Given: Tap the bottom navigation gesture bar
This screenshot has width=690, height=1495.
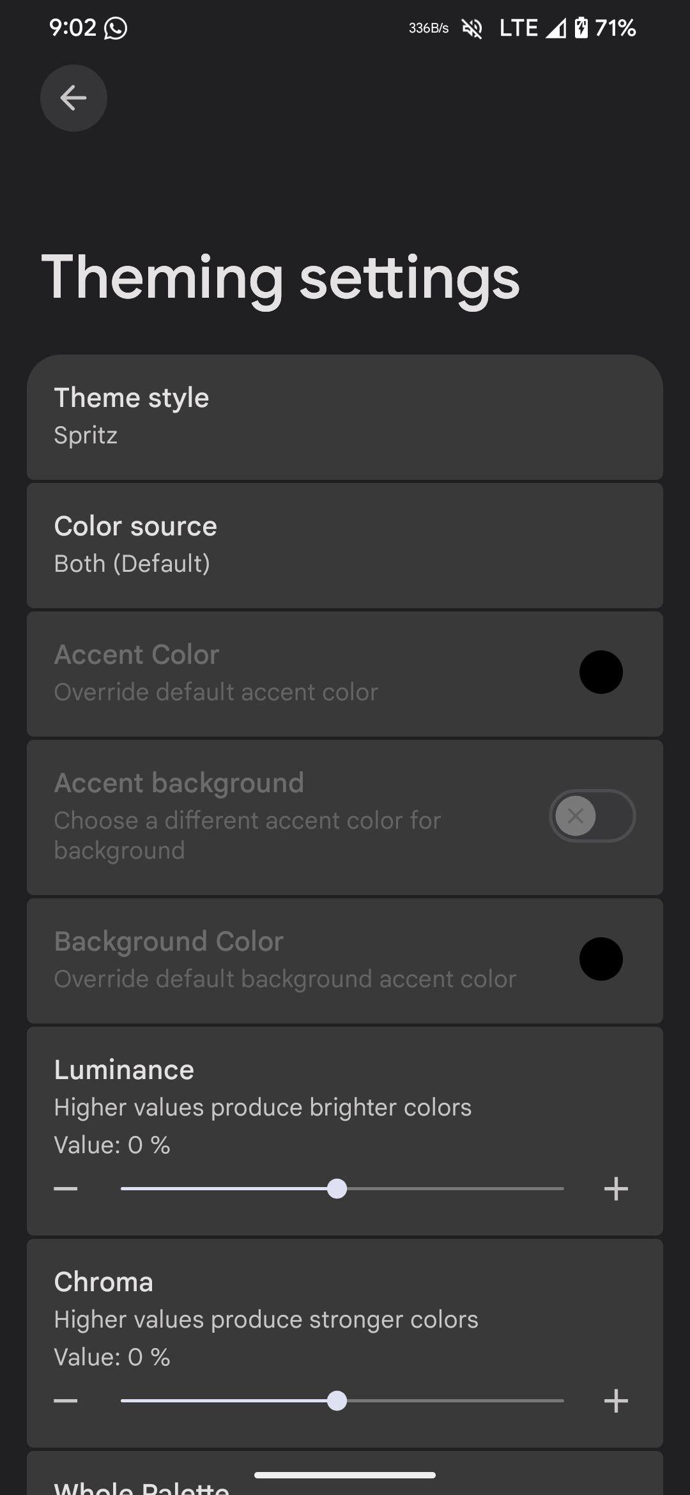Looking at the screenshot, I should 345,1475.
